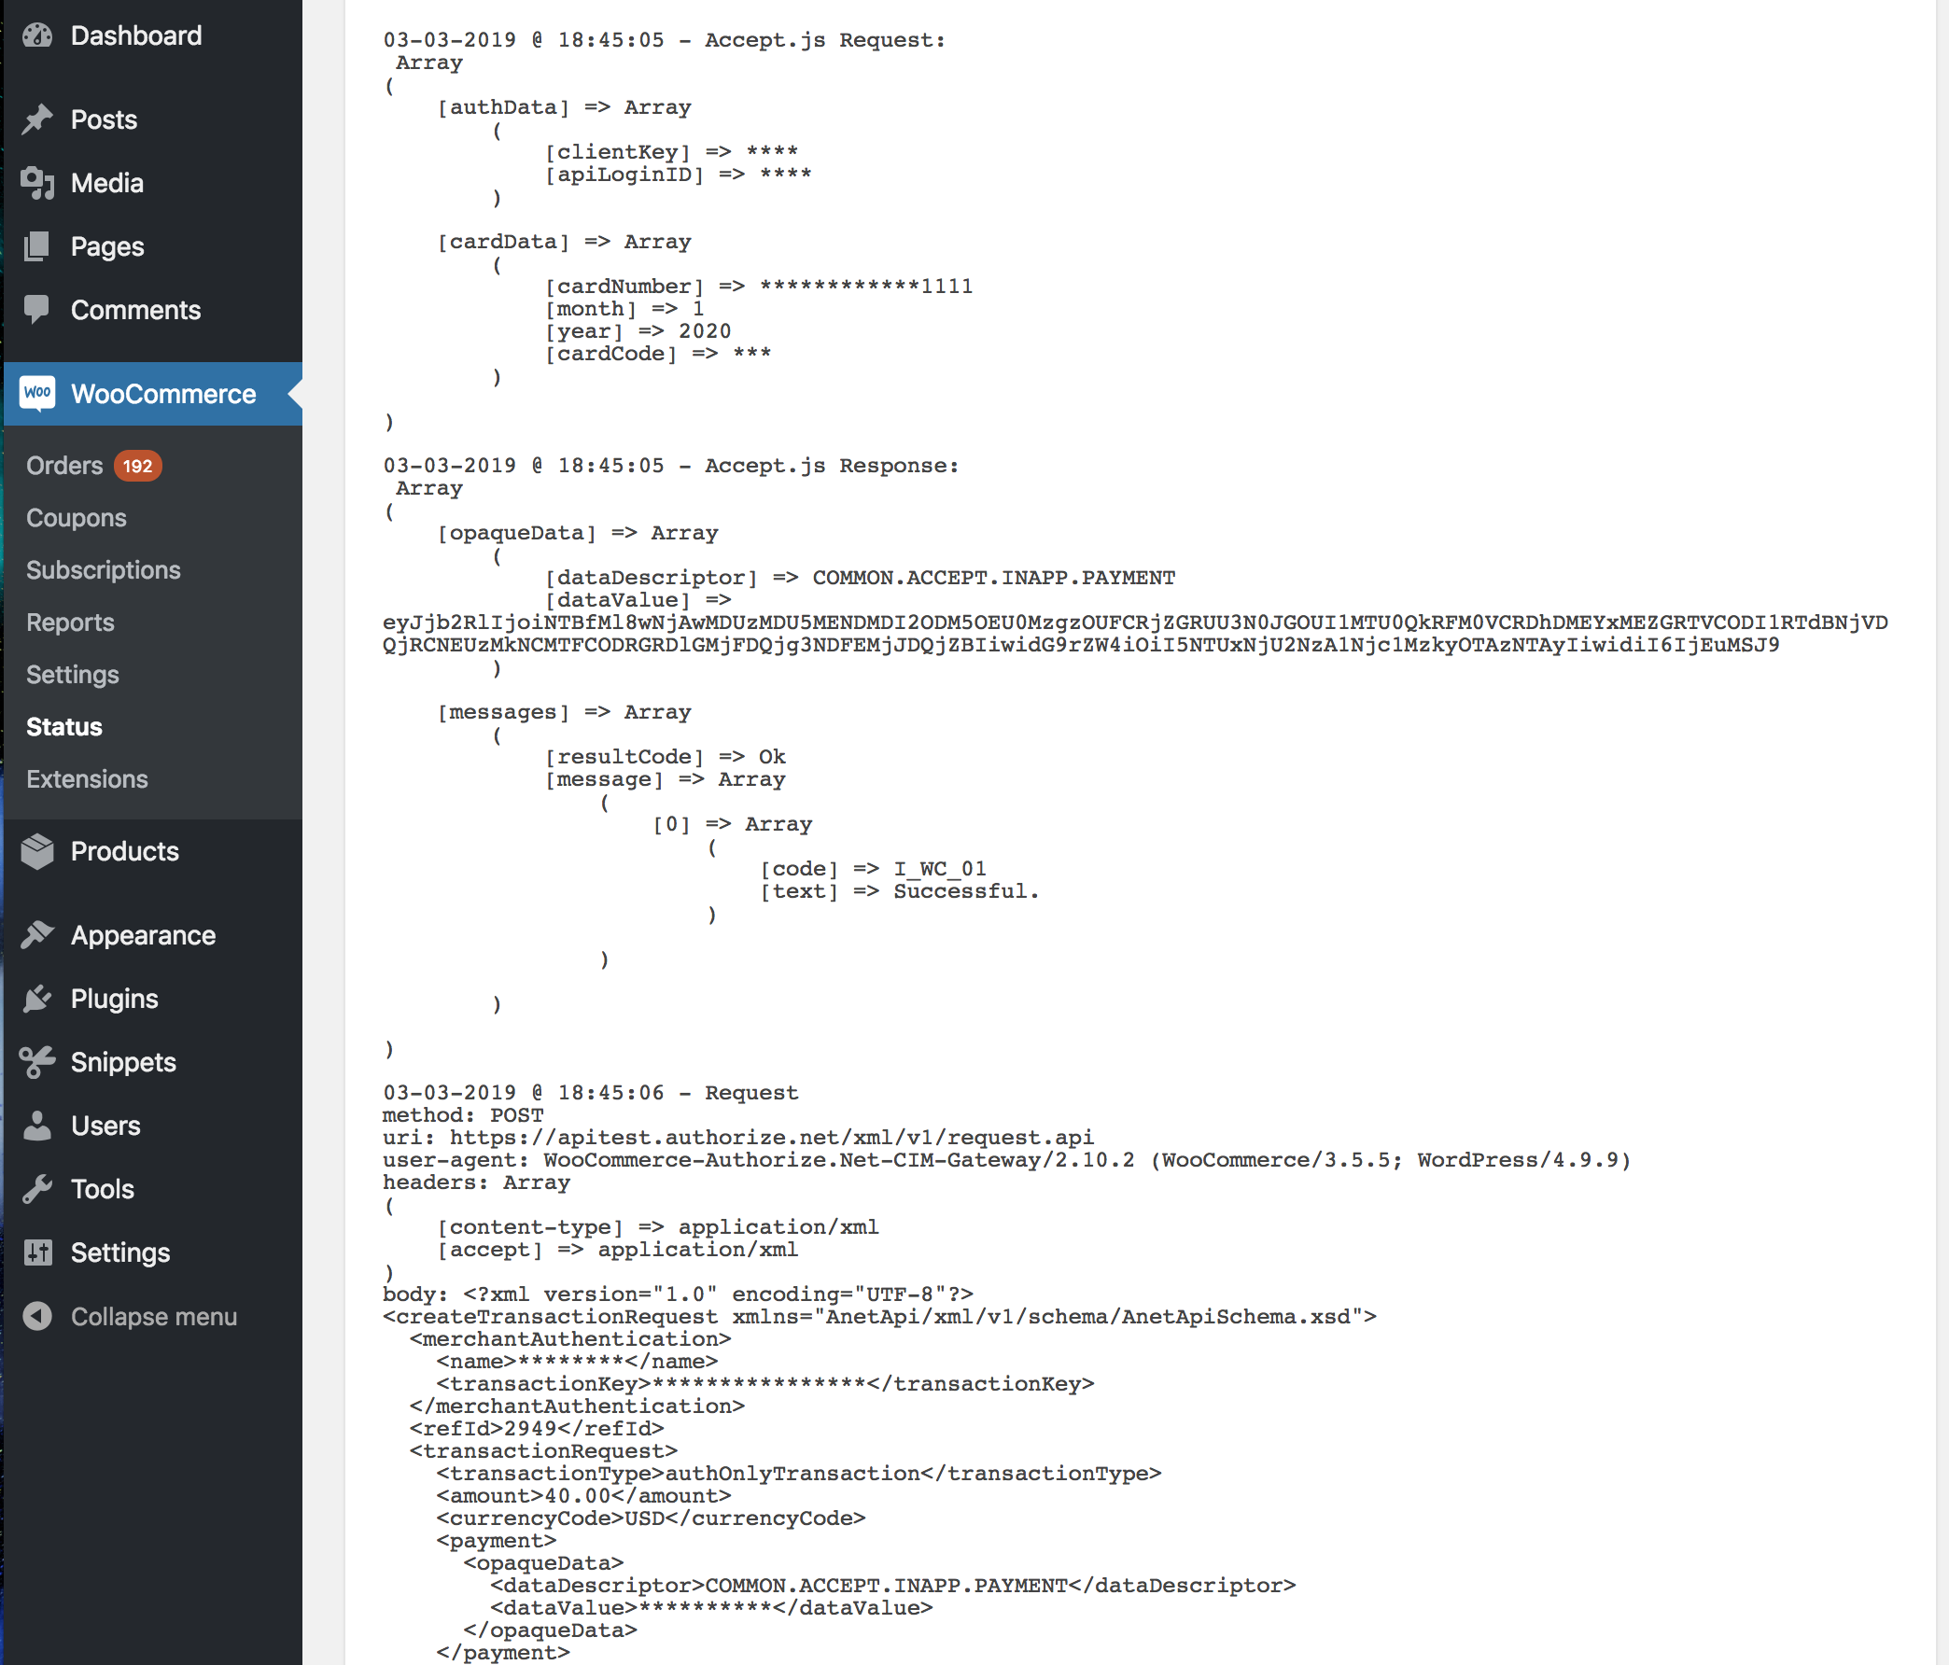Click the amount 40.00 XML line
This screenshot has height=1665, width=1949.
[x=584, y=1496]
